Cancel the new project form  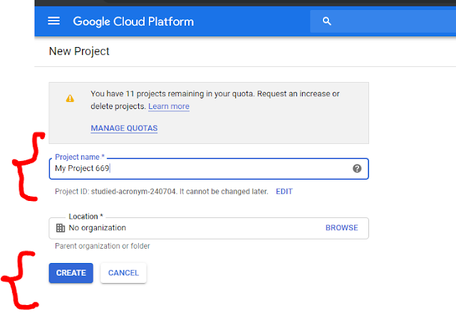pyautogui.click(x=123, y=273)
